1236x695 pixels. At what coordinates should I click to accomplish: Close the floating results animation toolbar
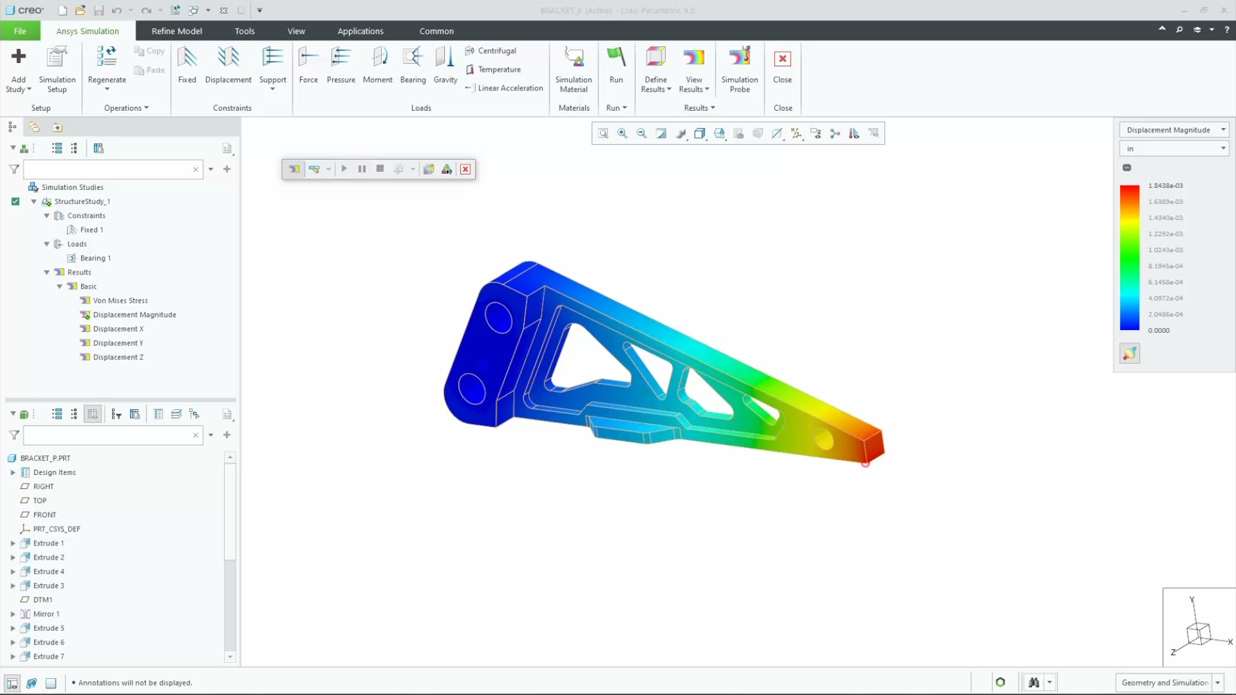point(465,169)
